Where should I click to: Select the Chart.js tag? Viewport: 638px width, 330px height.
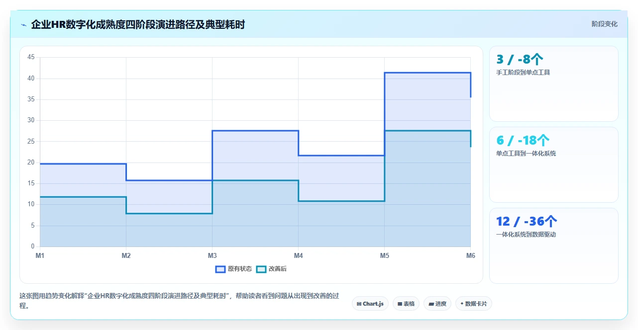coord(370,304)
